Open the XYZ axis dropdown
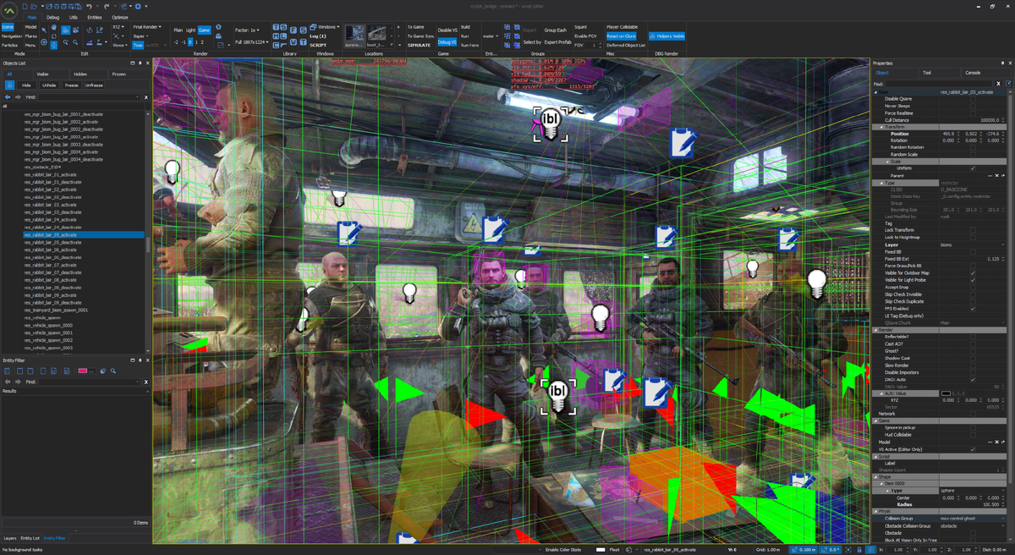Screen dimensions: 1015x555 click(118, 27)
